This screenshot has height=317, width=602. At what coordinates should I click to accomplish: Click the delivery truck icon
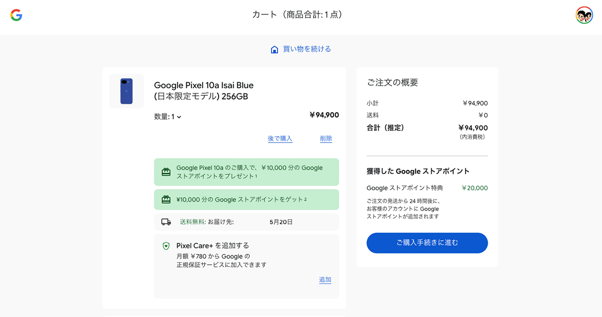click(166, 222)
